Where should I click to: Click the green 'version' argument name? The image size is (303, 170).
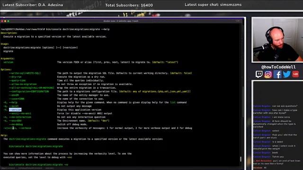[9, 62]
